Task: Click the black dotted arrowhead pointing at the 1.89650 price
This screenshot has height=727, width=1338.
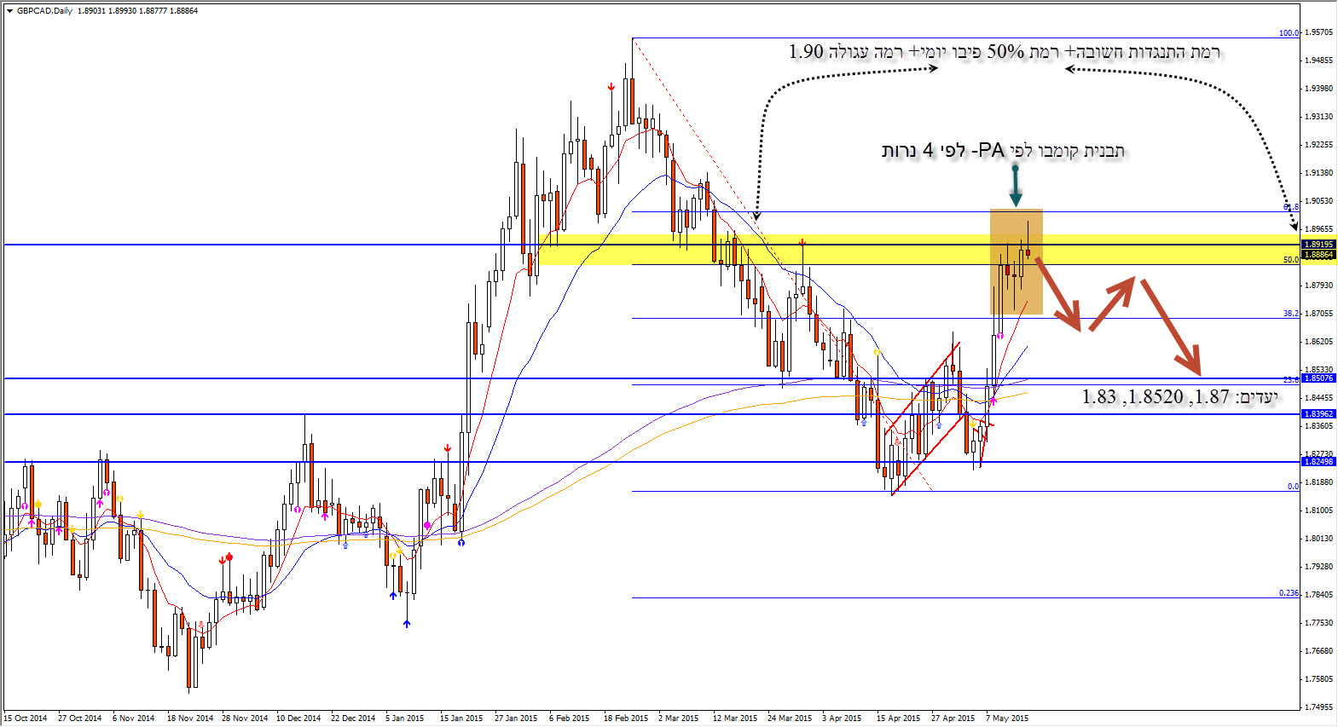Action: (1294, 226)
